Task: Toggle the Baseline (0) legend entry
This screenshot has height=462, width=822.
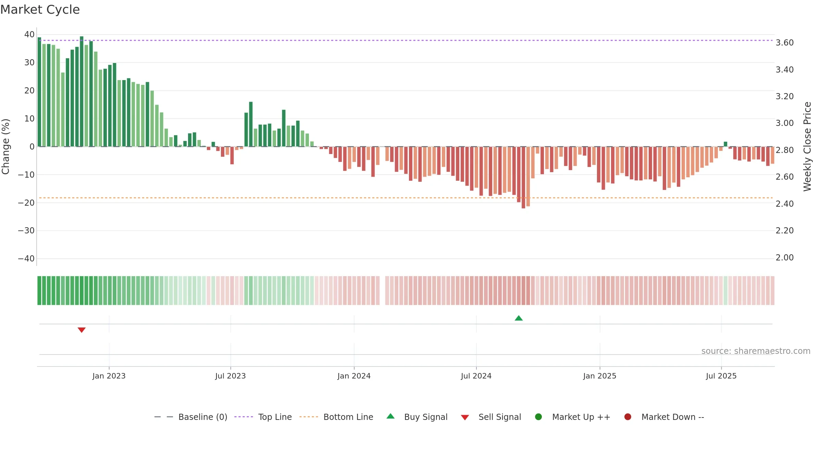Action: pyautogui.click(x=191, y=417)
